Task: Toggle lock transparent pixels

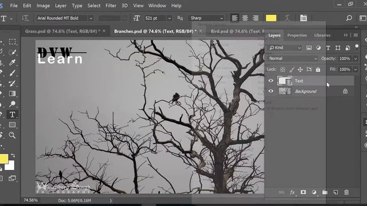Action: (283, 69)
